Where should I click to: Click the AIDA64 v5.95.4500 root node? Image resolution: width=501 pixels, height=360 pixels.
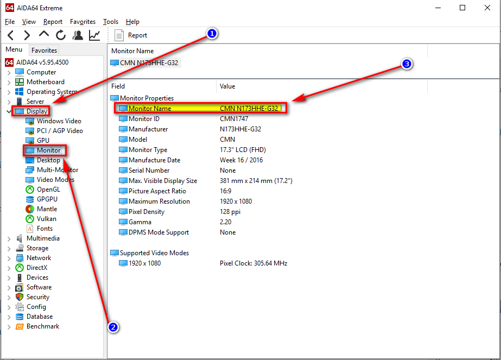(37, 62)
